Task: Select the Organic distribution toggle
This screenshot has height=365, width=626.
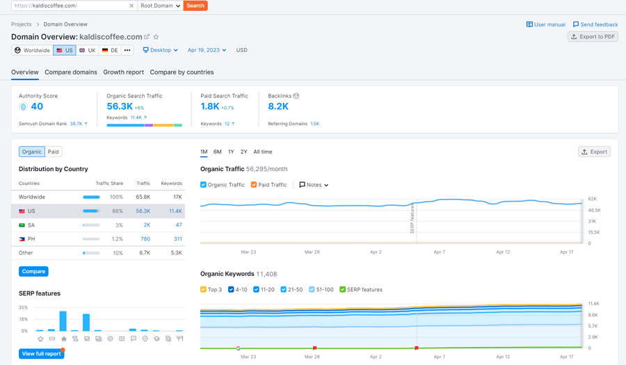Action: [x=31, y=152]
